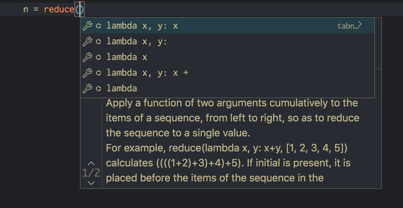
Task: Choose 'lambda x, y: x +' completion
Action: [x=227, y=73]
